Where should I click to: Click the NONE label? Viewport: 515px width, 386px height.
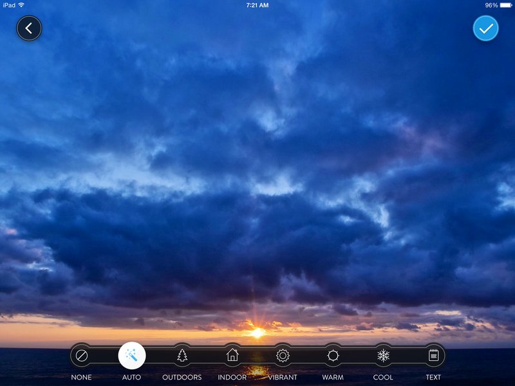tap(82, 377)
